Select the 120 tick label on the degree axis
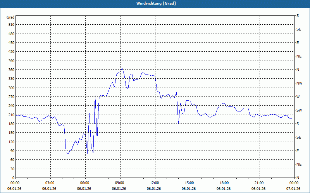Viewport: 310px width, 193px height. pos(12,142)
